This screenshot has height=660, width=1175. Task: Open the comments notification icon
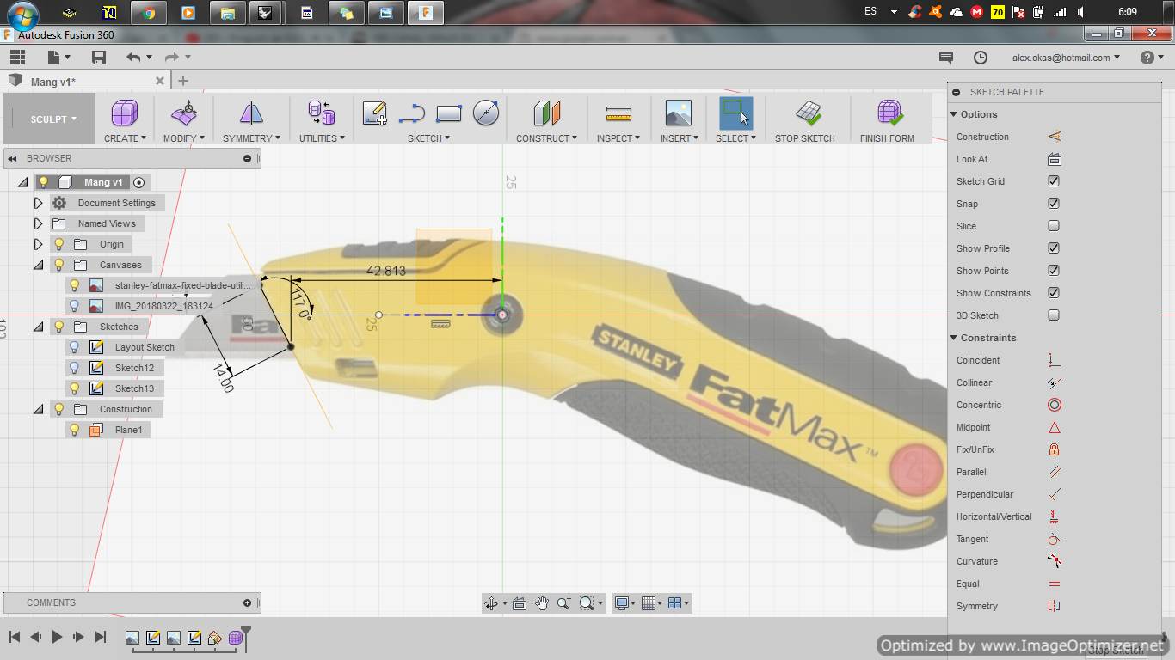point(946,58)
